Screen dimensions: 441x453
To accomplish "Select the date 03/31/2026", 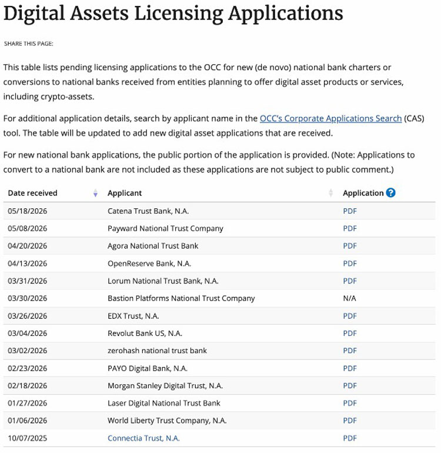I will [x=28, y=281].
